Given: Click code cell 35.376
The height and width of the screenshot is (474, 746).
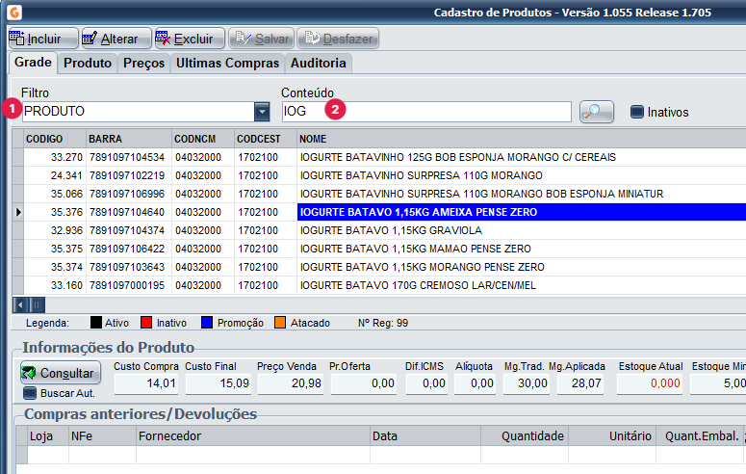Looking at the screenshot, I should [55, 212].
